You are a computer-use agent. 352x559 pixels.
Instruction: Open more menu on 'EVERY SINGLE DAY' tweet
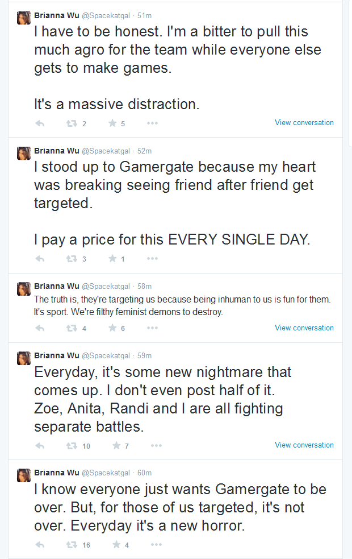[152, 259]
